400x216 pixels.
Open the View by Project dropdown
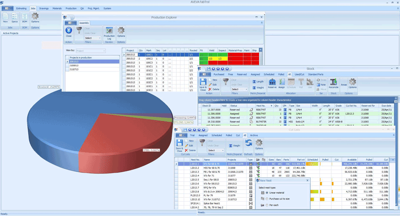point(91,51)
